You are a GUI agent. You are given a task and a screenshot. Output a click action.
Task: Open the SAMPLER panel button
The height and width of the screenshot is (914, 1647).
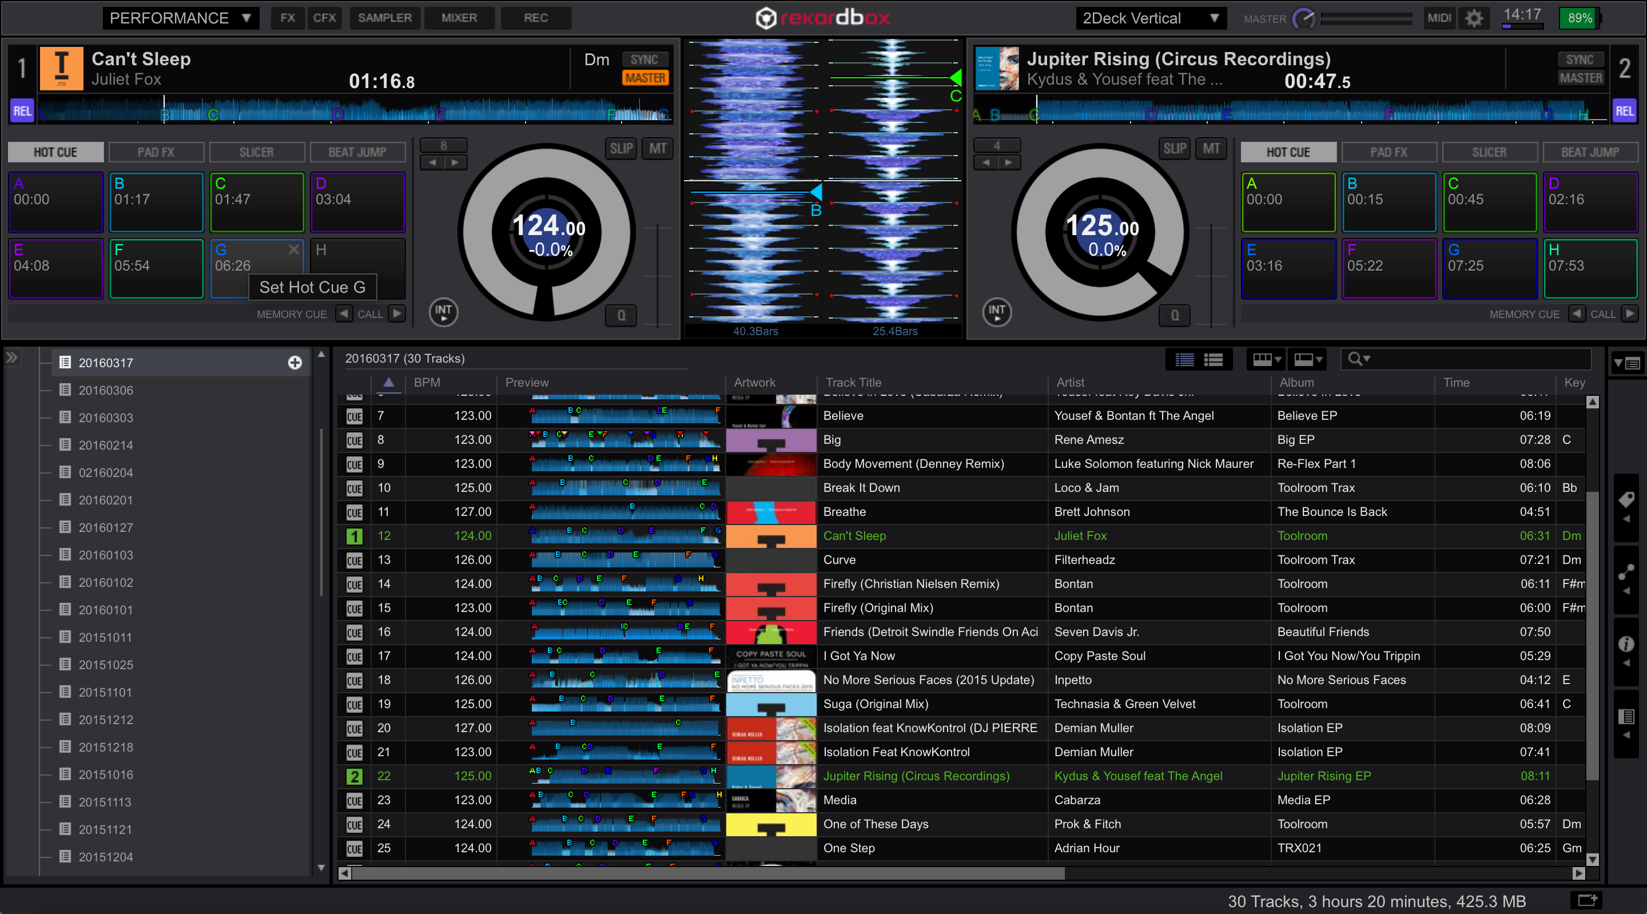click(384, 18)
